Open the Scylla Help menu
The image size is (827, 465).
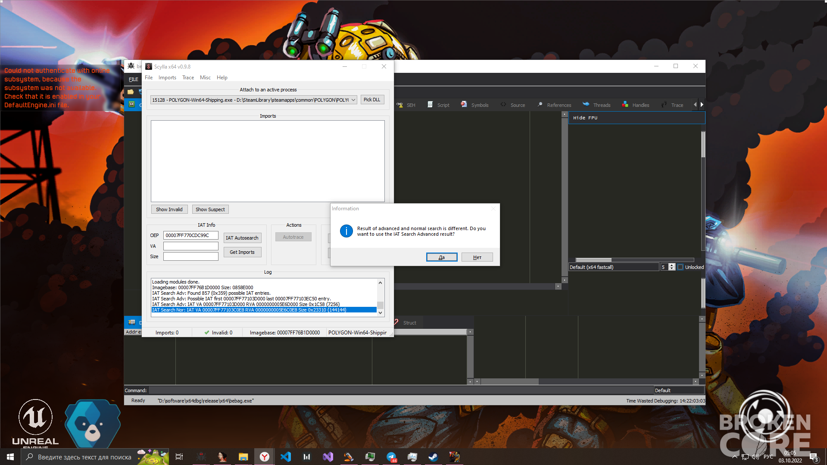tap(222, 78)
